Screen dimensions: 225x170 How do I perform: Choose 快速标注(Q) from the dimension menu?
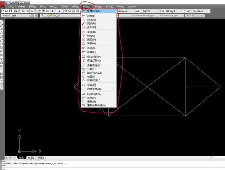click(99, 11)
